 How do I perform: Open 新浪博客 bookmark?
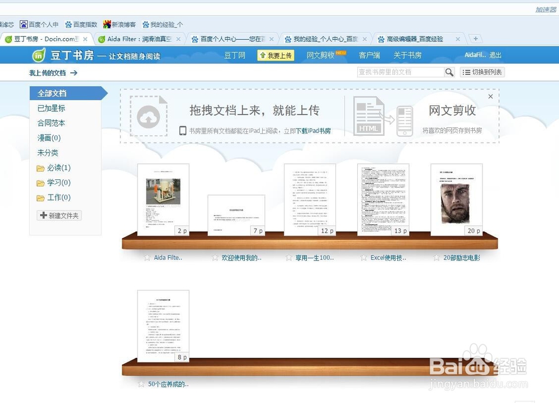point(120,25)
